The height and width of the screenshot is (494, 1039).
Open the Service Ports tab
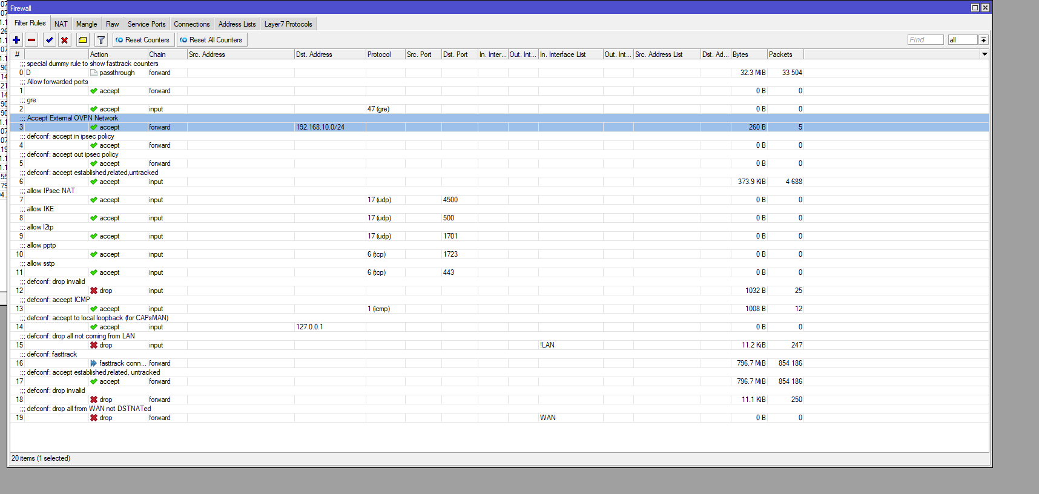pyautogui.click(x=147, y=24)
